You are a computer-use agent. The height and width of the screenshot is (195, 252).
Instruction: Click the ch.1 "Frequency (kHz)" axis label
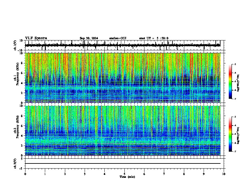pos(18,74)
